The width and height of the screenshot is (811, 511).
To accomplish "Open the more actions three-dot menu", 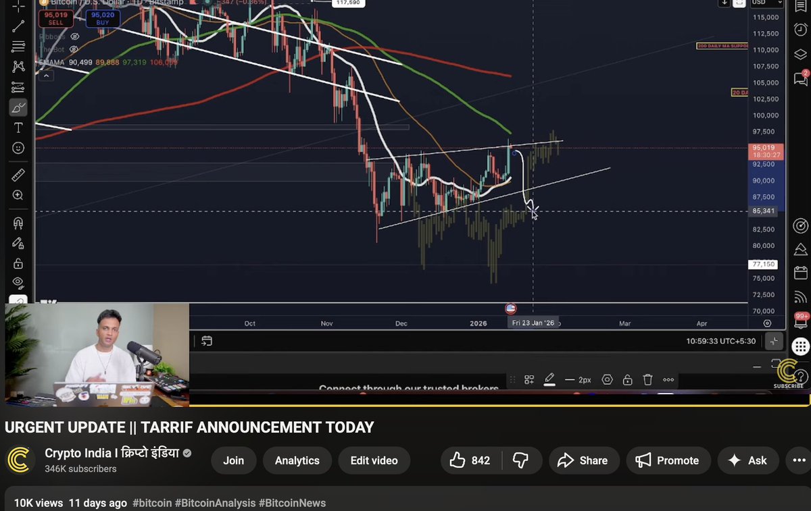I will 798,460.
